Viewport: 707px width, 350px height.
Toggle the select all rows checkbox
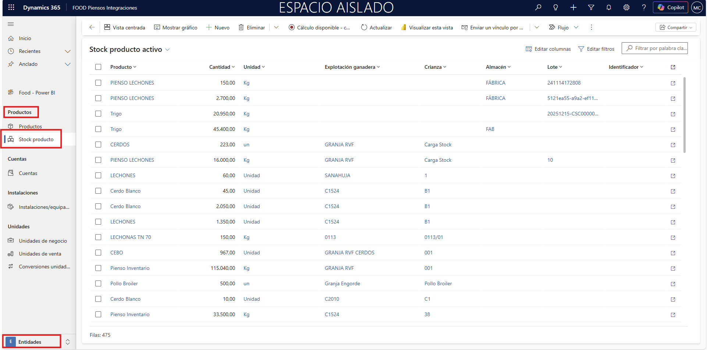[98, 67]
